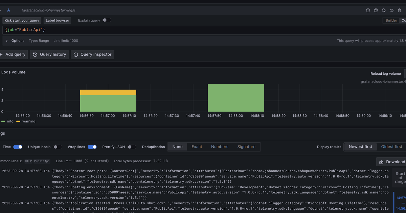Click the download icon beside Download
The width and height of the screenshot is (406, 213).
(x=381, y=162)
